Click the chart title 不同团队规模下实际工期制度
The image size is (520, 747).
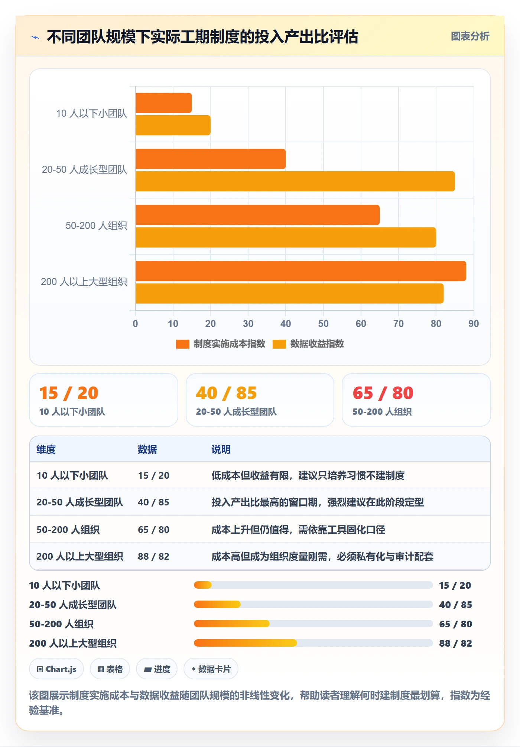202,37
